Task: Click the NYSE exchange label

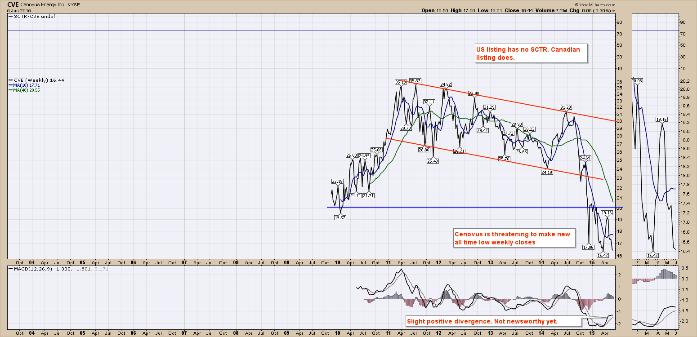Action: point(73,4)
